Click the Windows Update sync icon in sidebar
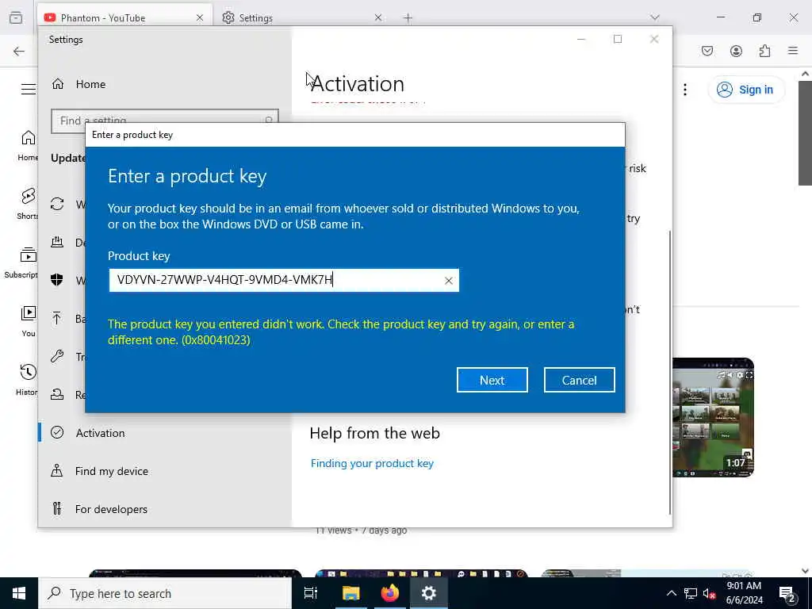 (x=57, y=204)
